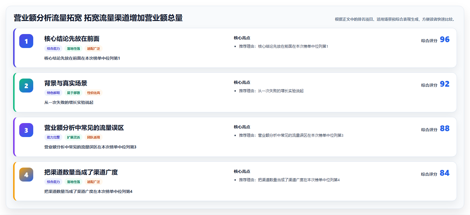Open card title 背景与真实场景

pos(66,83)
